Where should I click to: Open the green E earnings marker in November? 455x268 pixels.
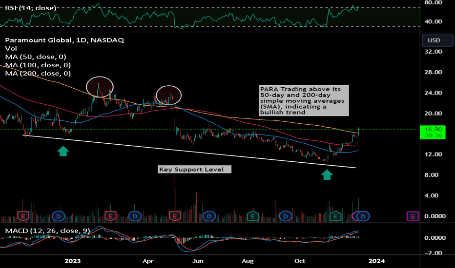point(335,216)
